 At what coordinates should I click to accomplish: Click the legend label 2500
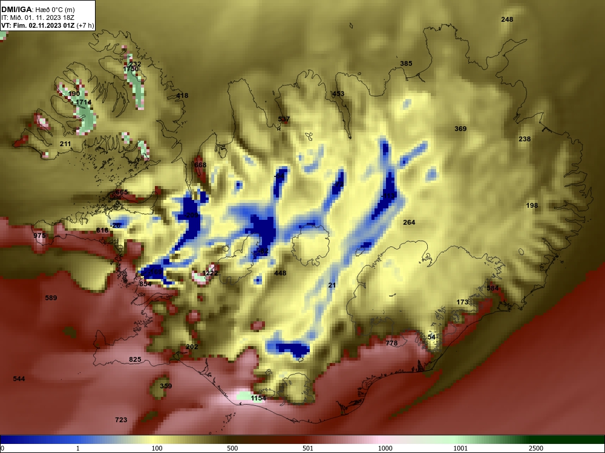[536, 448]
